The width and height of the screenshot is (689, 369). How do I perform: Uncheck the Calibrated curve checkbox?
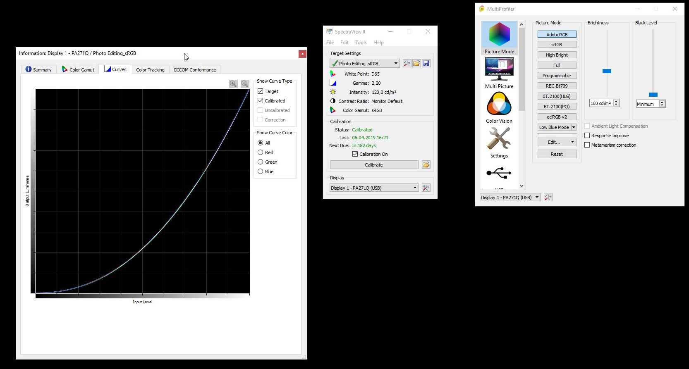(x=261, y=101)
